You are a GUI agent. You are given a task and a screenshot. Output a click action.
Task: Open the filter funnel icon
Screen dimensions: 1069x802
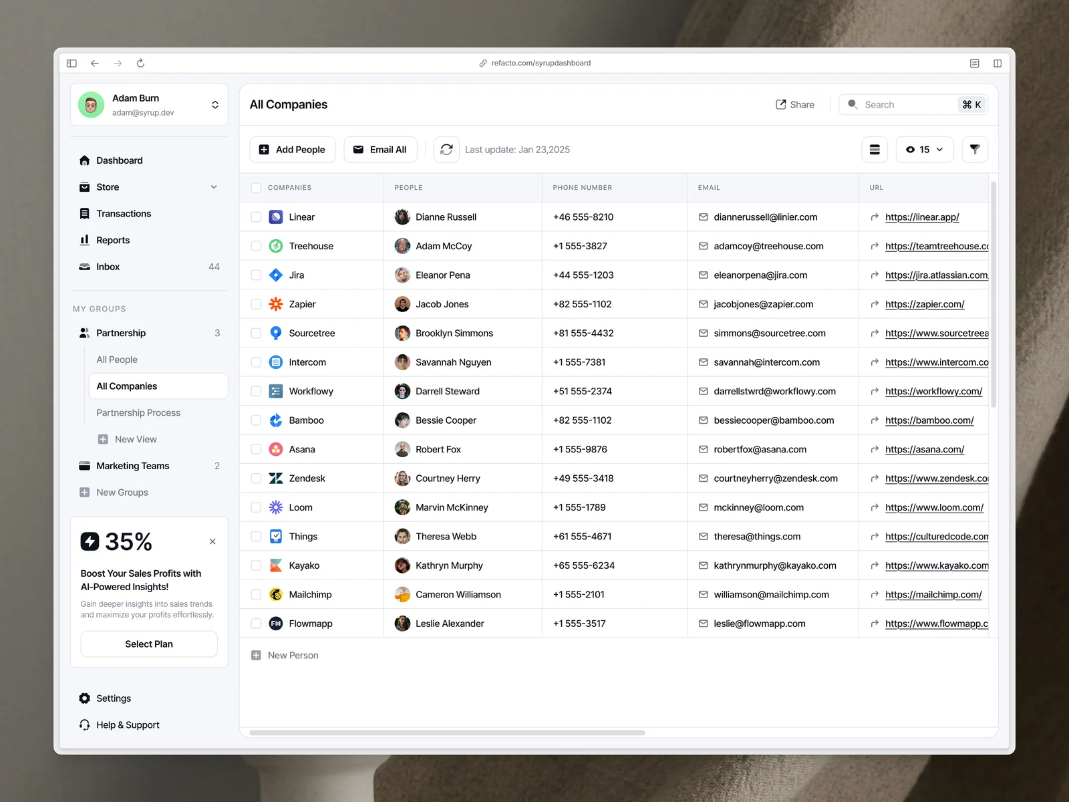coord(975,150)
